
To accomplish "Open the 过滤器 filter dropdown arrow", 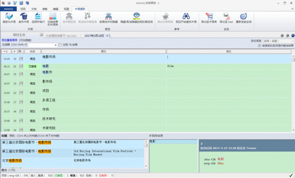I will 56,45.
